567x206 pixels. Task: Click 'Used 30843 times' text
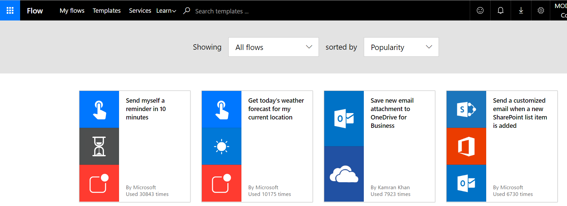point(147,194)
